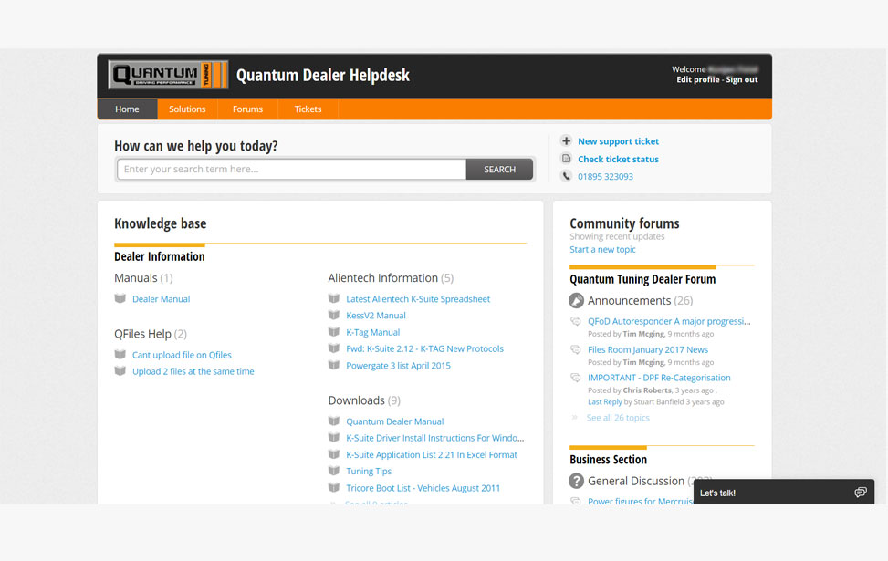Click speech bubble icon beside QFoD Autoresponder topic
Image resolution: width=888 pixels, height=561 pixels.
(575, 321)
